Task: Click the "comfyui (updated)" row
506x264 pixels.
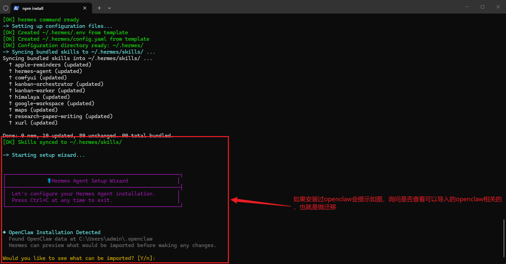Action: pos(38,78)
